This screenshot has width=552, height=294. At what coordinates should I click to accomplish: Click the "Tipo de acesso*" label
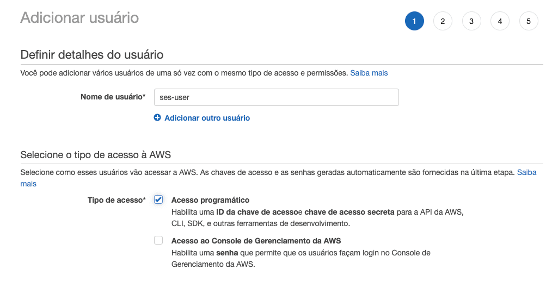[x=116, y=200]
